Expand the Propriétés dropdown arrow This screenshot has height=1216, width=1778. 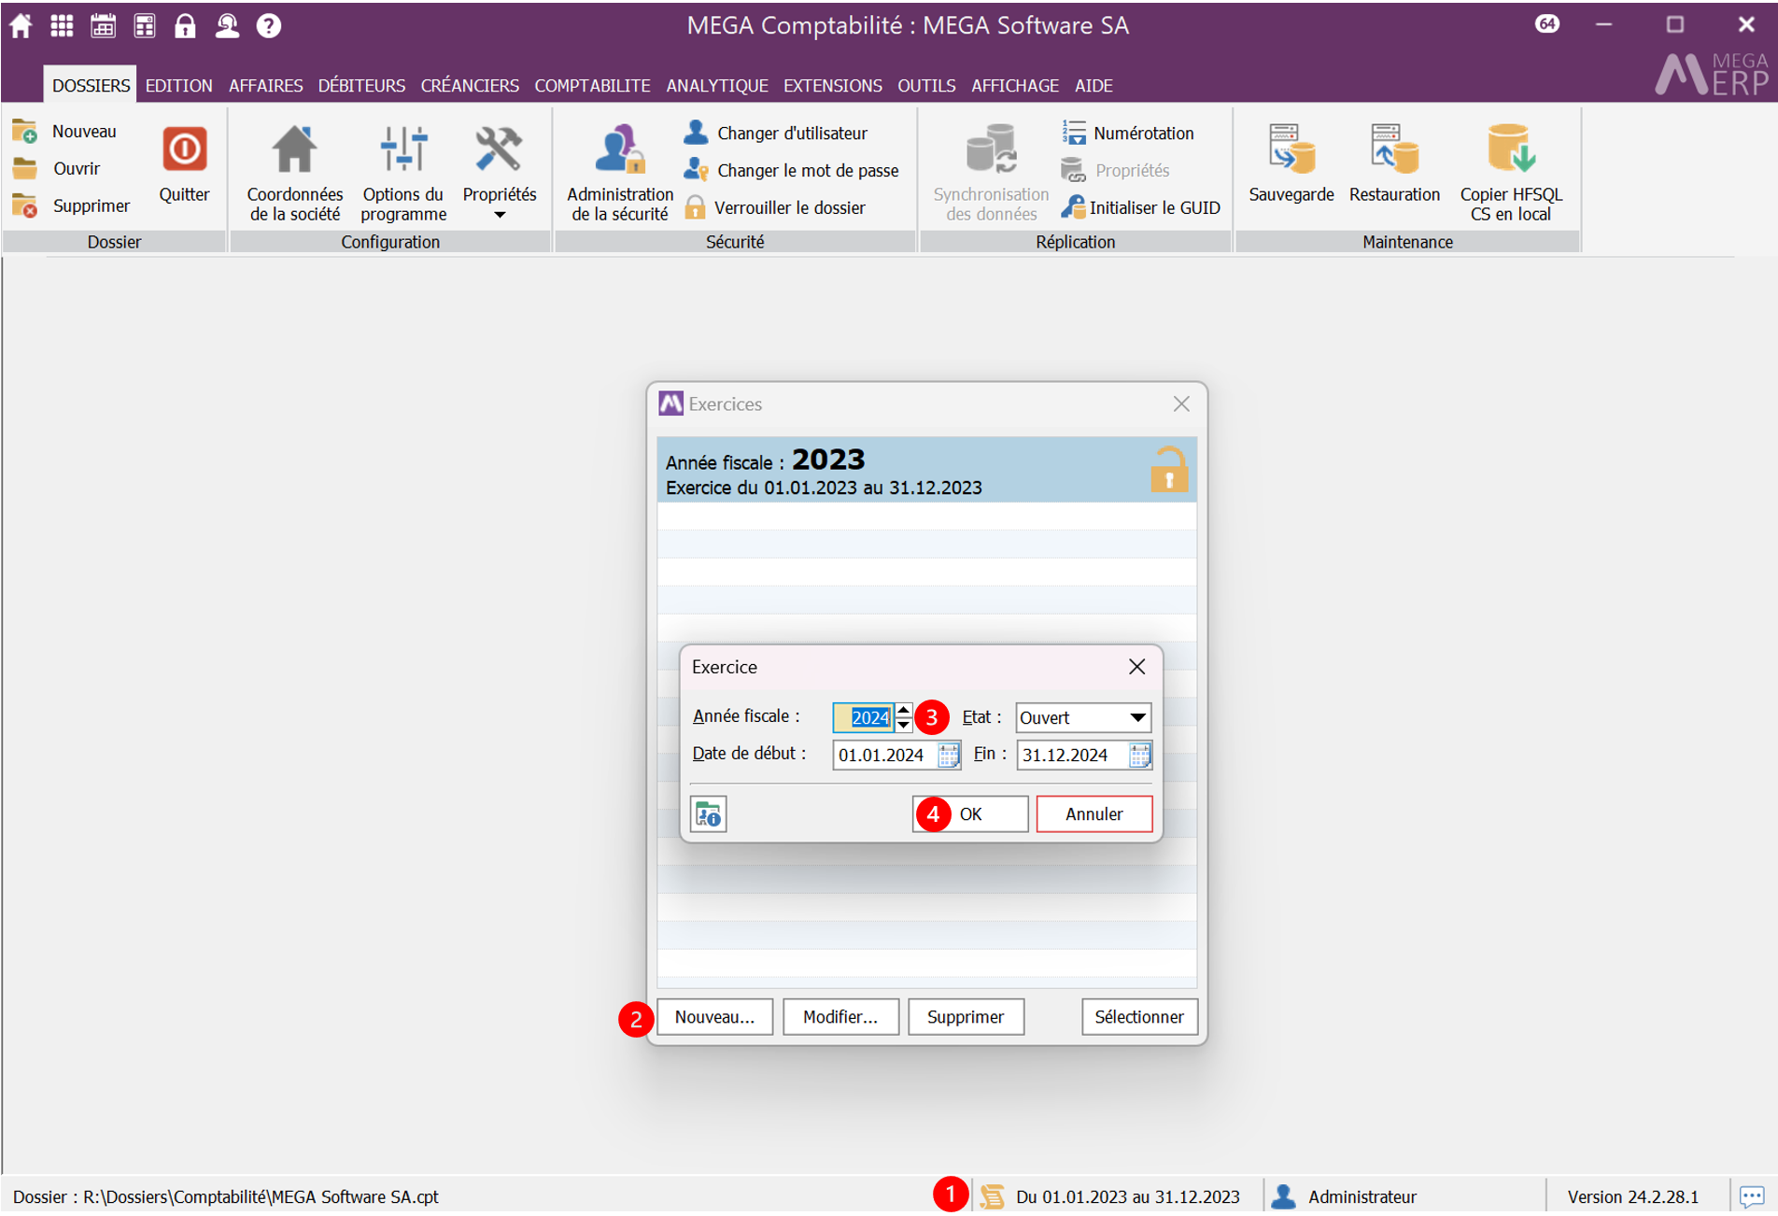pyautogui.click(x=500, y=215)
